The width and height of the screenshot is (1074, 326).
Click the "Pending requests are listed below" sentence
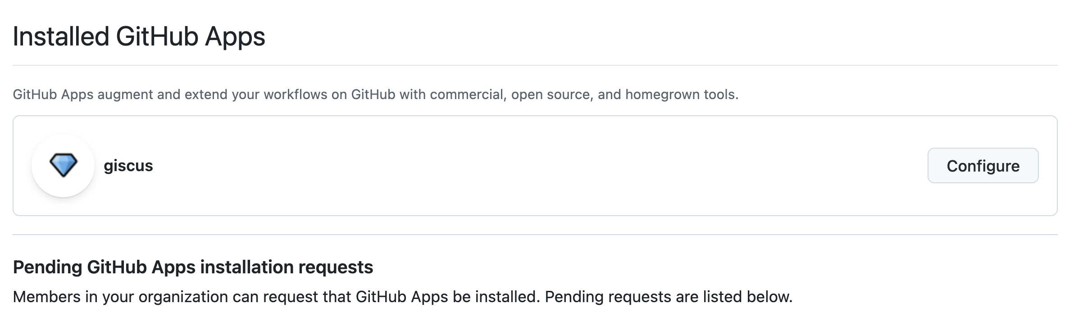(669, 297)
